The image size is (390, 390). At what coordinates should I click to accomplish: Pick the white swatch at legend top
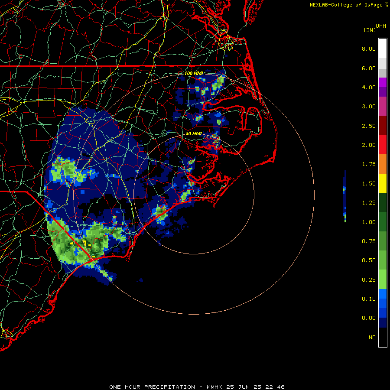[383, 48]
